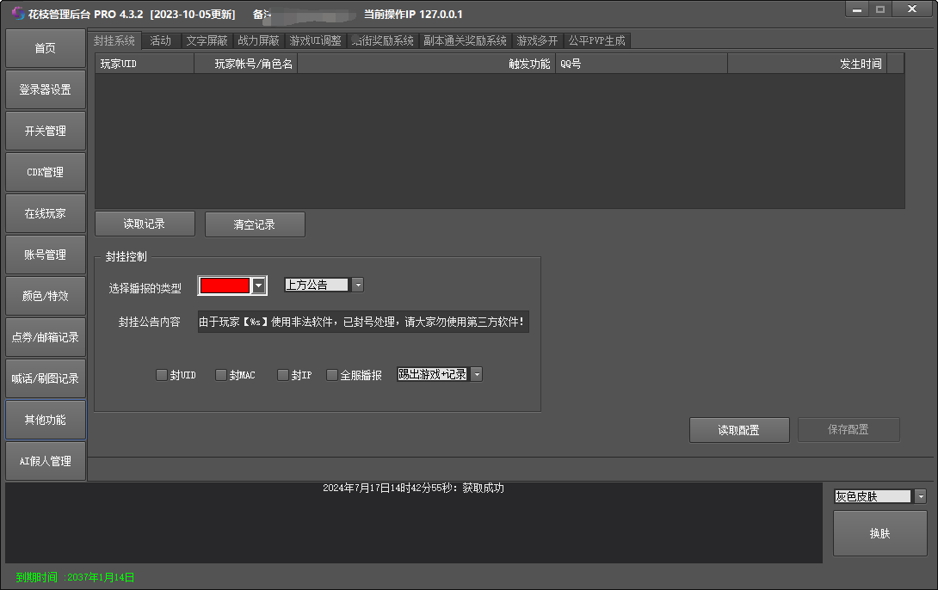
Task: Open the 副本通关奖励系统 tab
Action: tap(465, 40)
